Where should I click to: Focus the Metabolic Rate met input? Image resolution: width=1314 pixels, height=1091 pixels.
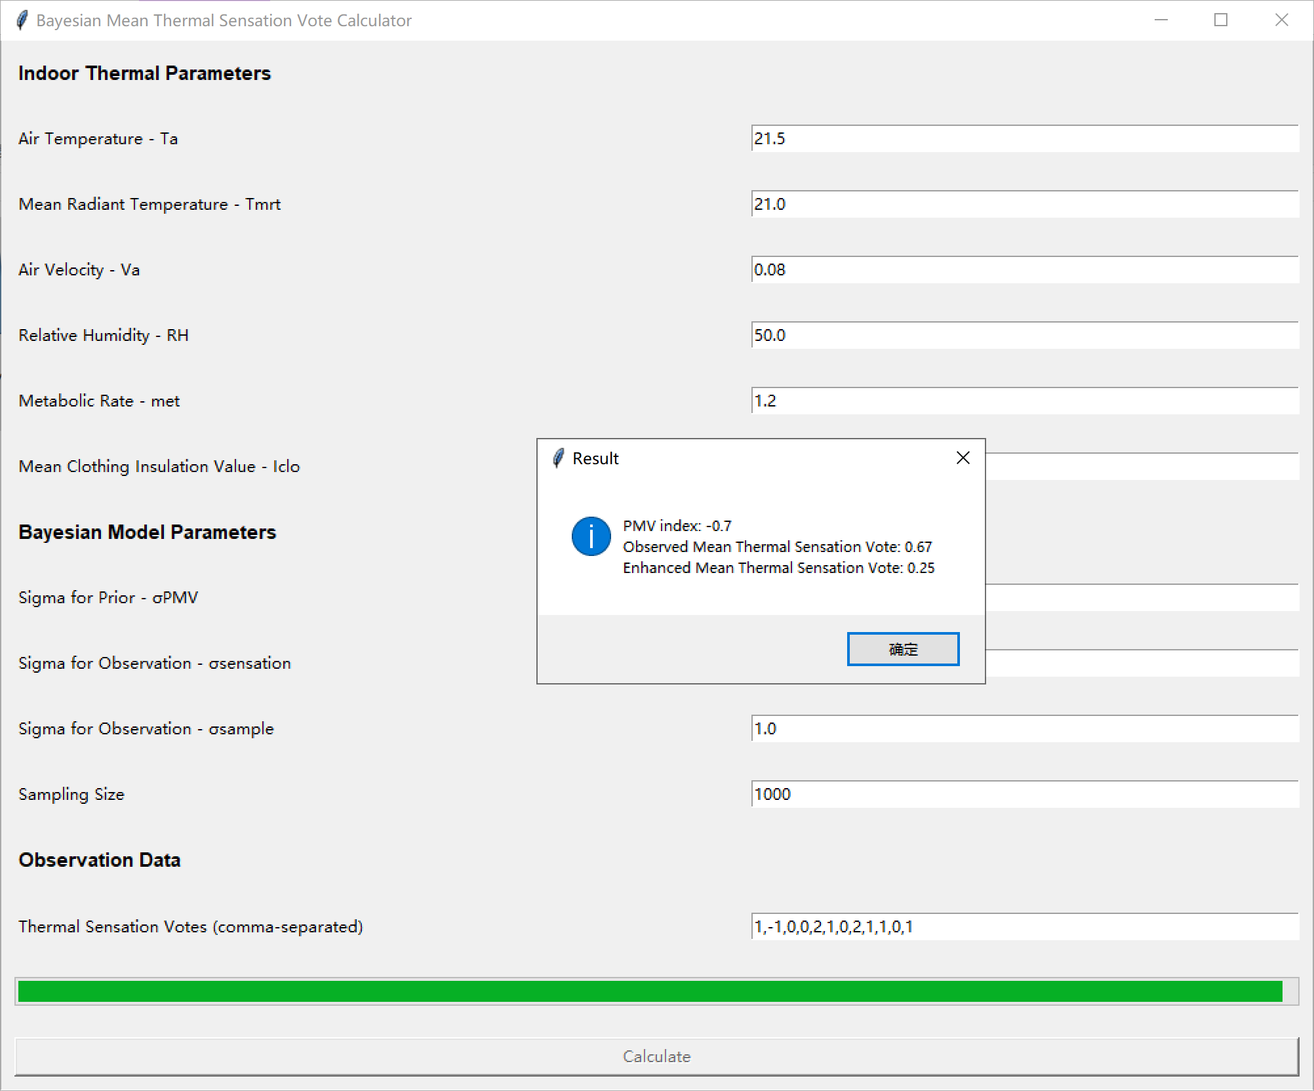click(x=1024, y=401)
